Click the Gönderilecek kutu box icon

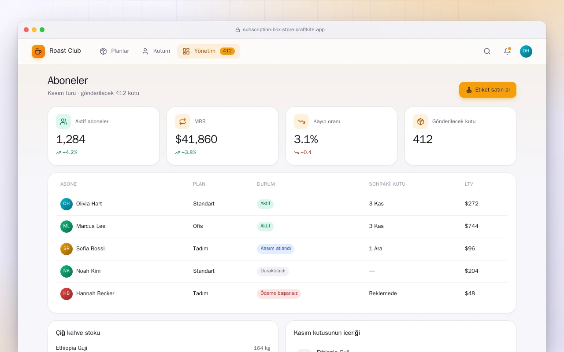point(420,121)
